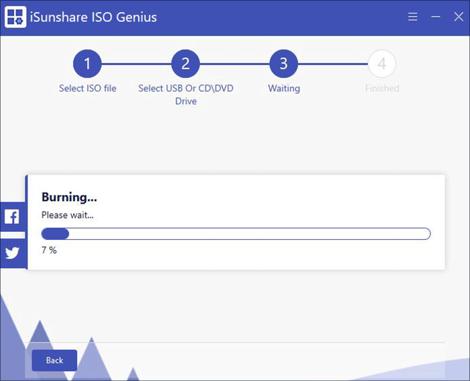Click the burning progress bar
Screen dimensions: 470x381
[x=236, y=234]
